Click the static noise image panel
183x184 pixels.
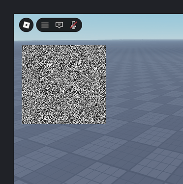tap(64, 84)
